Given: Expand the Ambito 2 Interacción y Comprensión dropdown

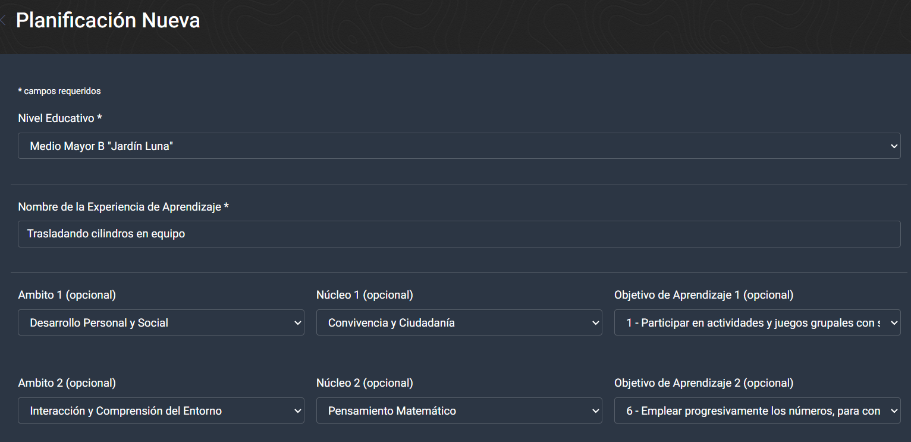Looking at the screenshot, I should click(x=161, y=410).
